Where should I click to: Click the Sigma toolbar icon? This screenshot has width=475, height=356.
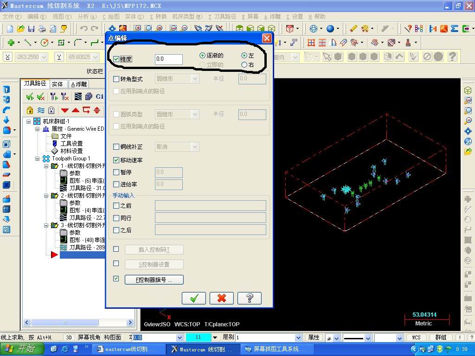click(x=455, y=29)
